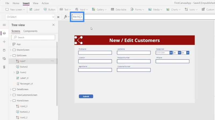The image size is (215, 120).
Task: Select Icon2_2 in the tree view
Action: pos(24,118)
